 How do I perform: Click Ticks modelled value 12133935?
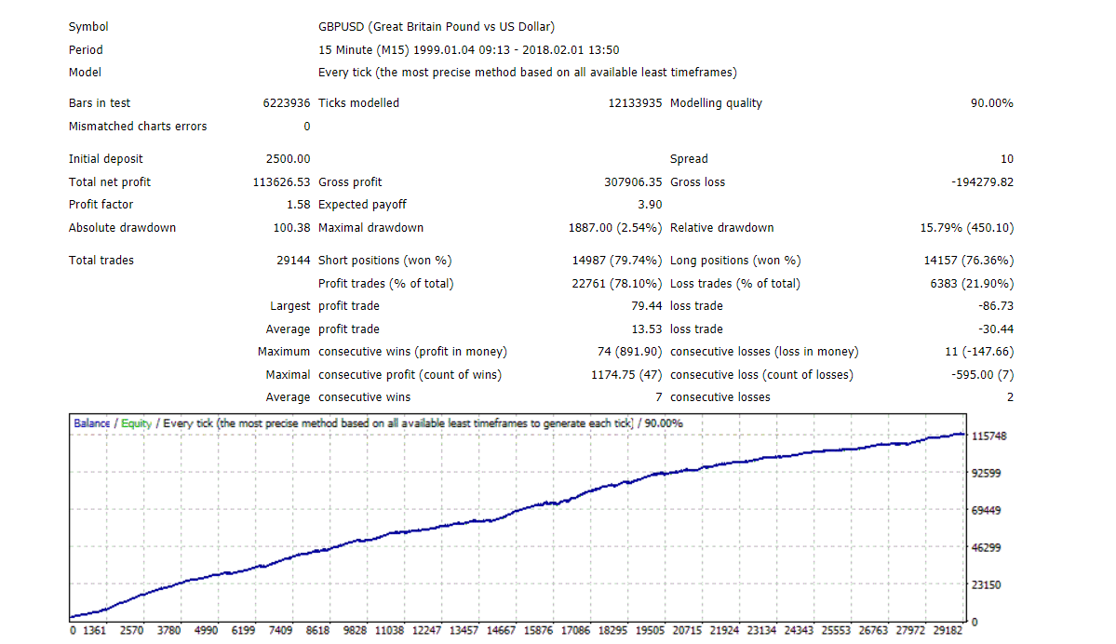click(635, 103)
